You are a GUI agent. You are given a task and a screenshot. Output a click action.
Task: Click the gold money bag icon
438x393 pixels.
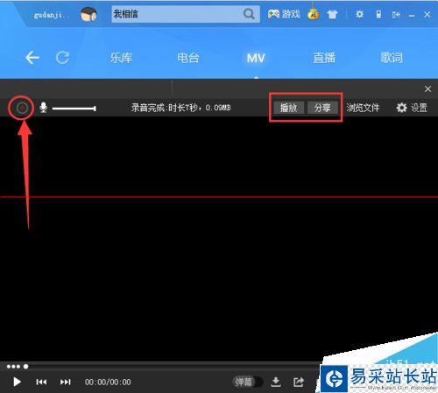[x=314, y=14]
